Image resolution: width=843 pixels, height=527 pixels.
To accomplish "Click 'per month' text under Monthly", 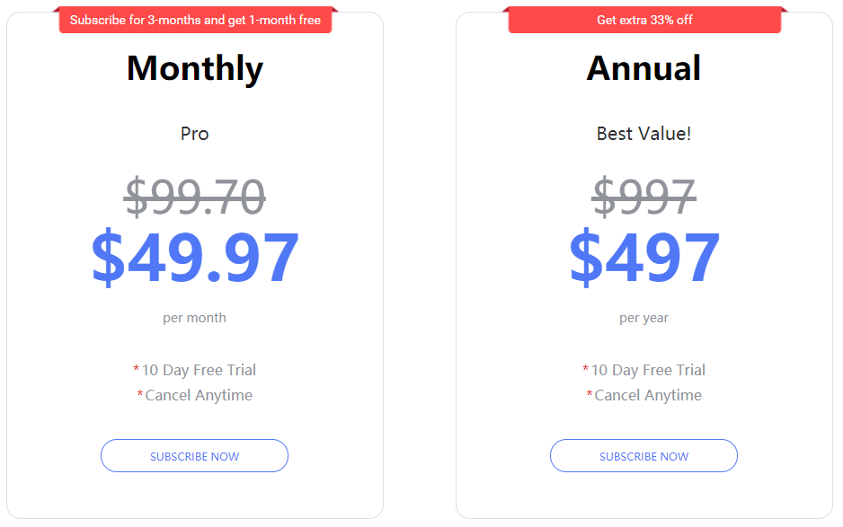I will tap(195, 318).
